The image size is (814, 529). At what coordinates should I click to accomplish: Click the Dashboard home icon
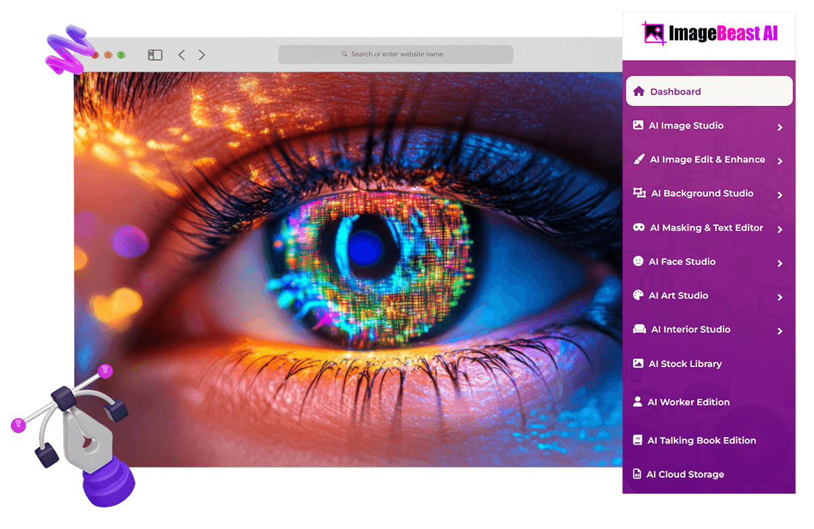(639, 91)
